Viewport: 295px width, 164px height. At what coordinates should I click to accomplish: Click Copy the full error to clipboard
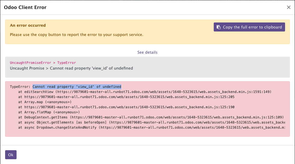pyautogui.click(x=249, y=27)
